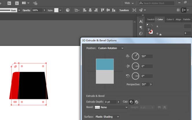Click the Extrude Depth 0 pt field
The width and height of the screenshot is (192, 120).
(110, 102)
